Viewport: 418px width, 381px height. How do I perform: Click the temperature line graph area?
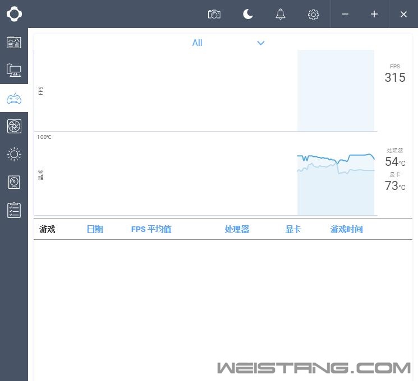tap(336, 174)
